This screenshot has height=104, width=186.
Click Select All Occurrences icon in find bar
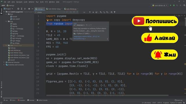[107, 12]
